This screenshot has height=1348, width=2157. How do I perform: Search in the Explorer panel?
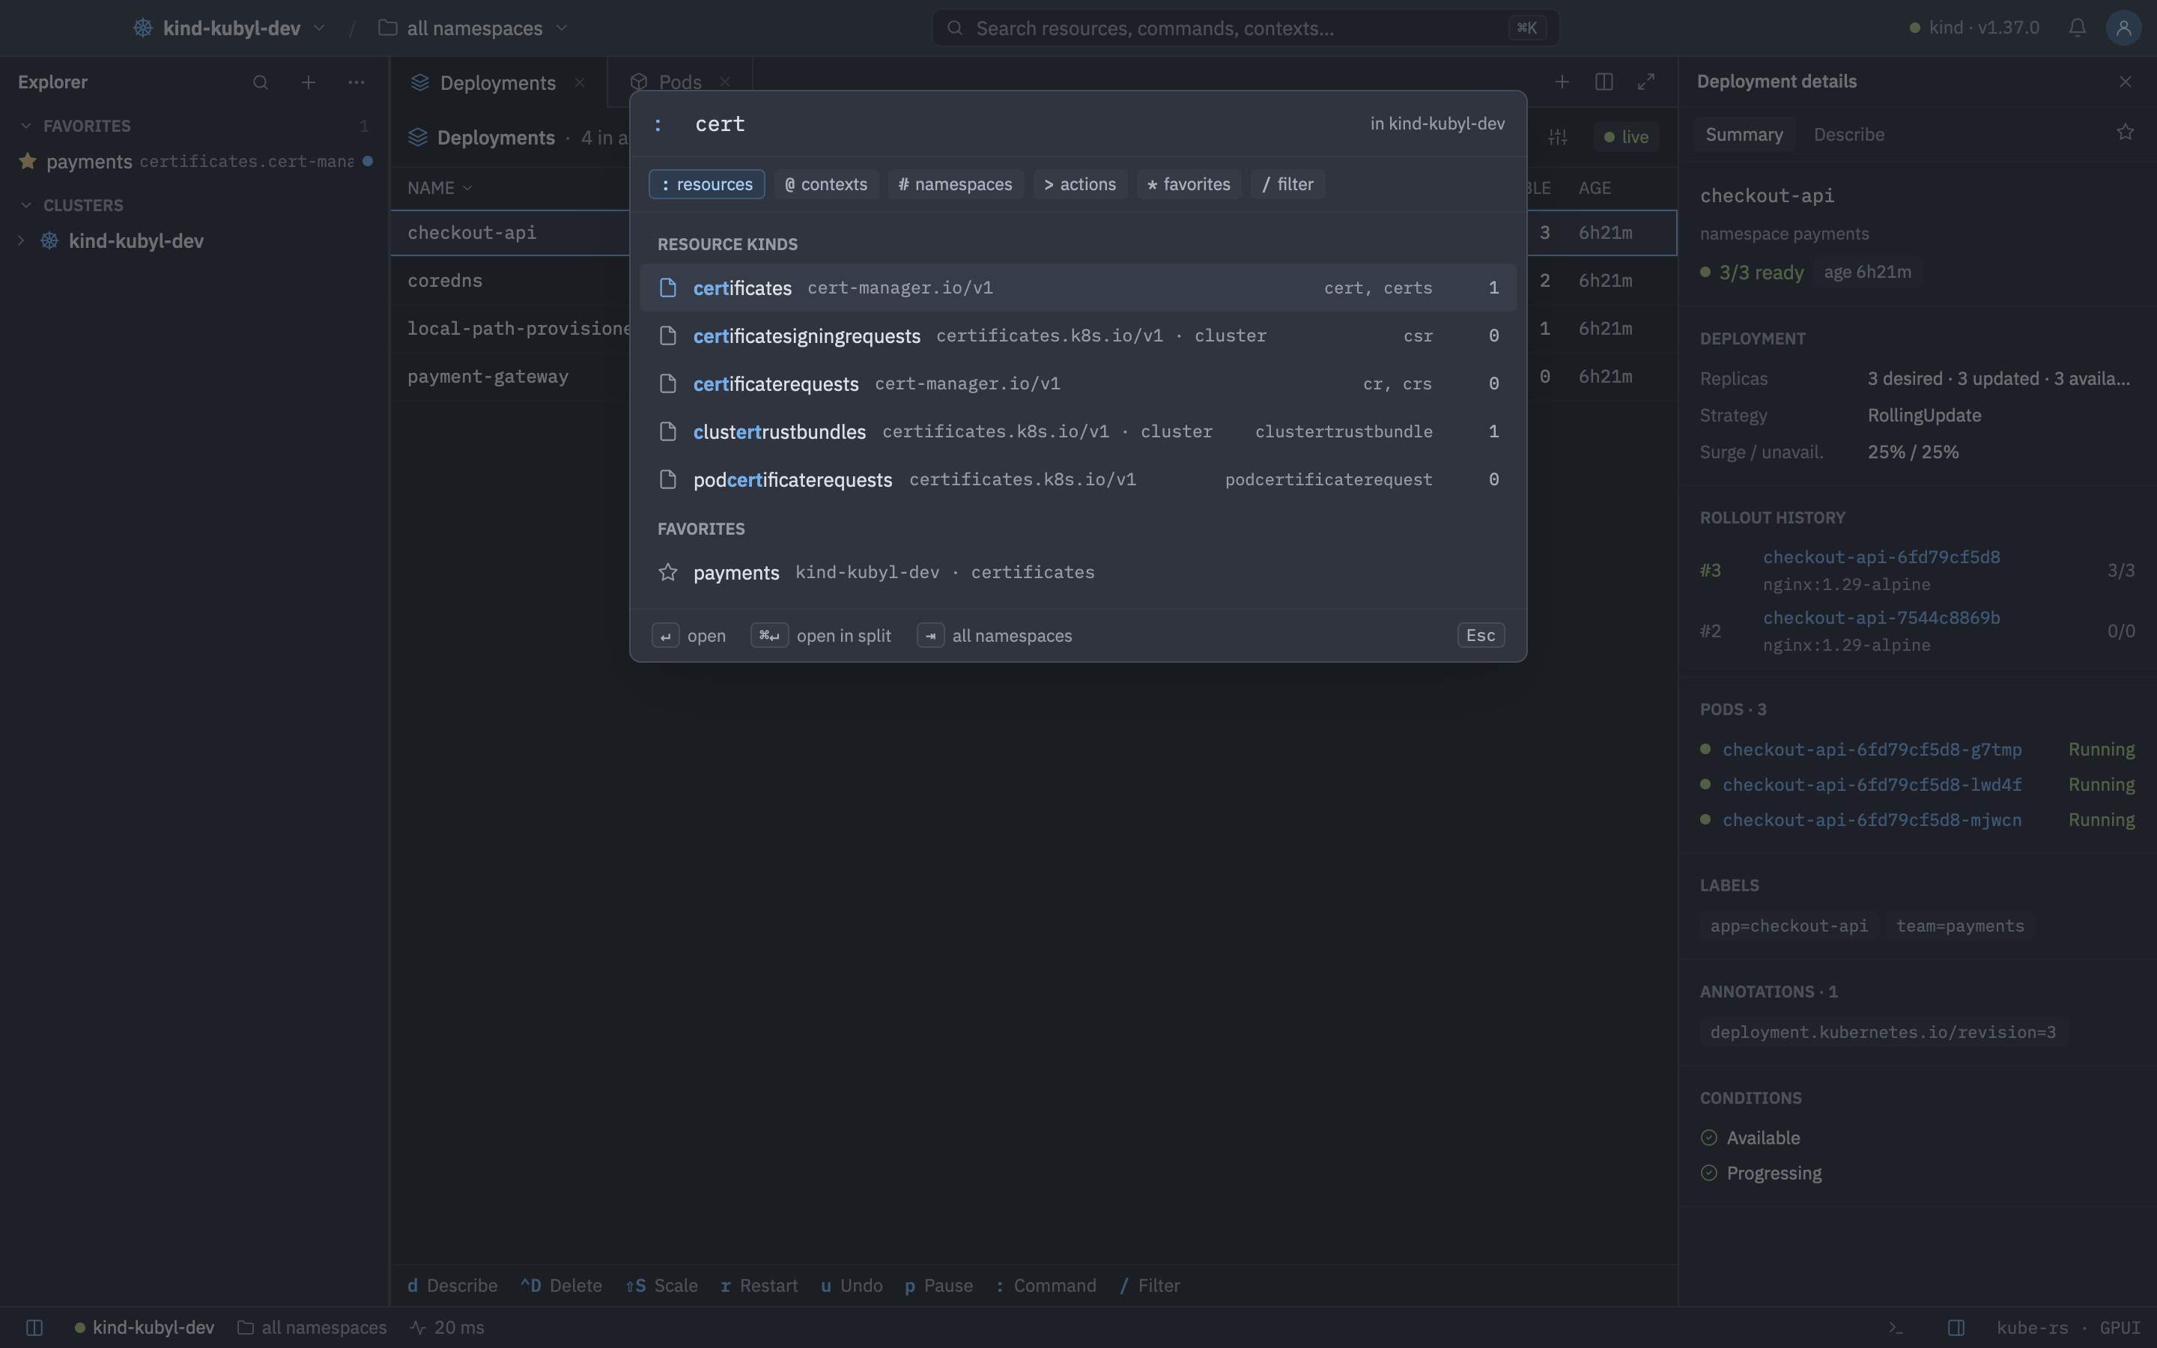pyautogui.click(x=261, y=82)
